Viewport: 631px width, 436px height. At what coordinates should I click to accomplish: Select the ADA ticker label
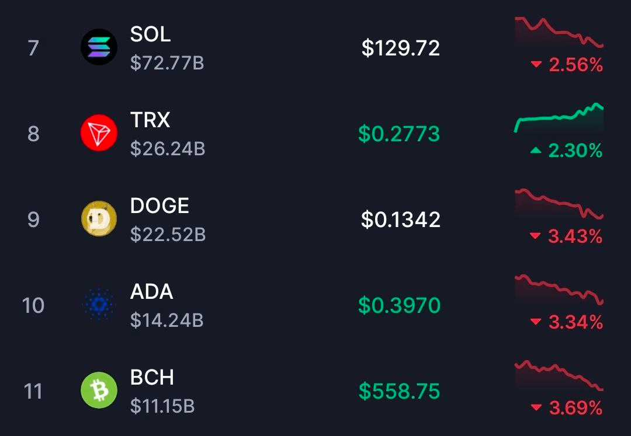151,292
